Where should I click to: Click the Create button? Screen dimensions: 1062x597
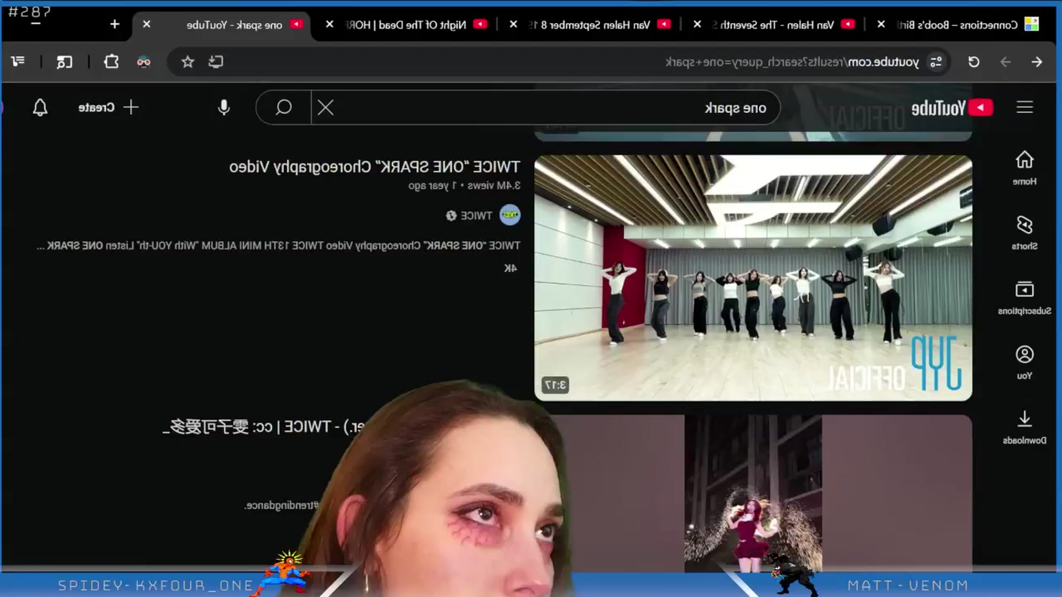[108, 107]
